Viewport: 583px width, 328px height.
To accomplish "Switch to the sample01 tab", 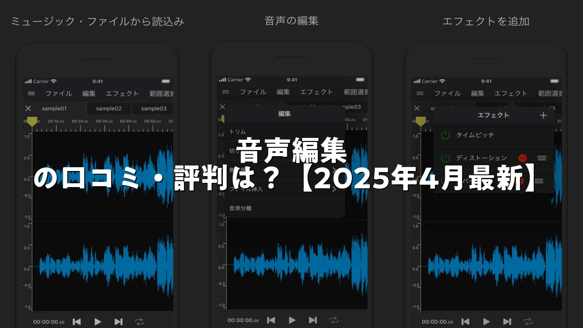I will pyautogui.click(x=54, y=108).
